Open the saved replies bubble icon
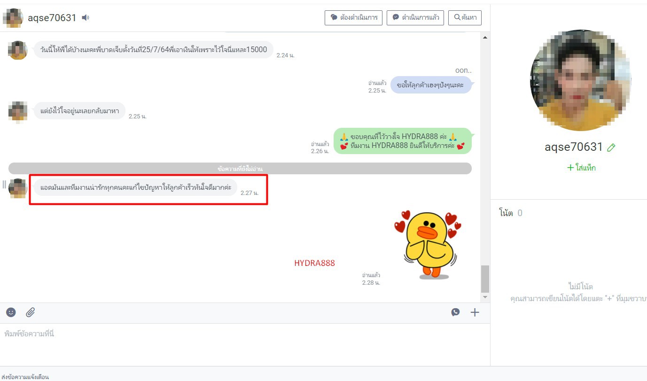The height and width of the screenshot is (381, 647). (x=455, y=312)
